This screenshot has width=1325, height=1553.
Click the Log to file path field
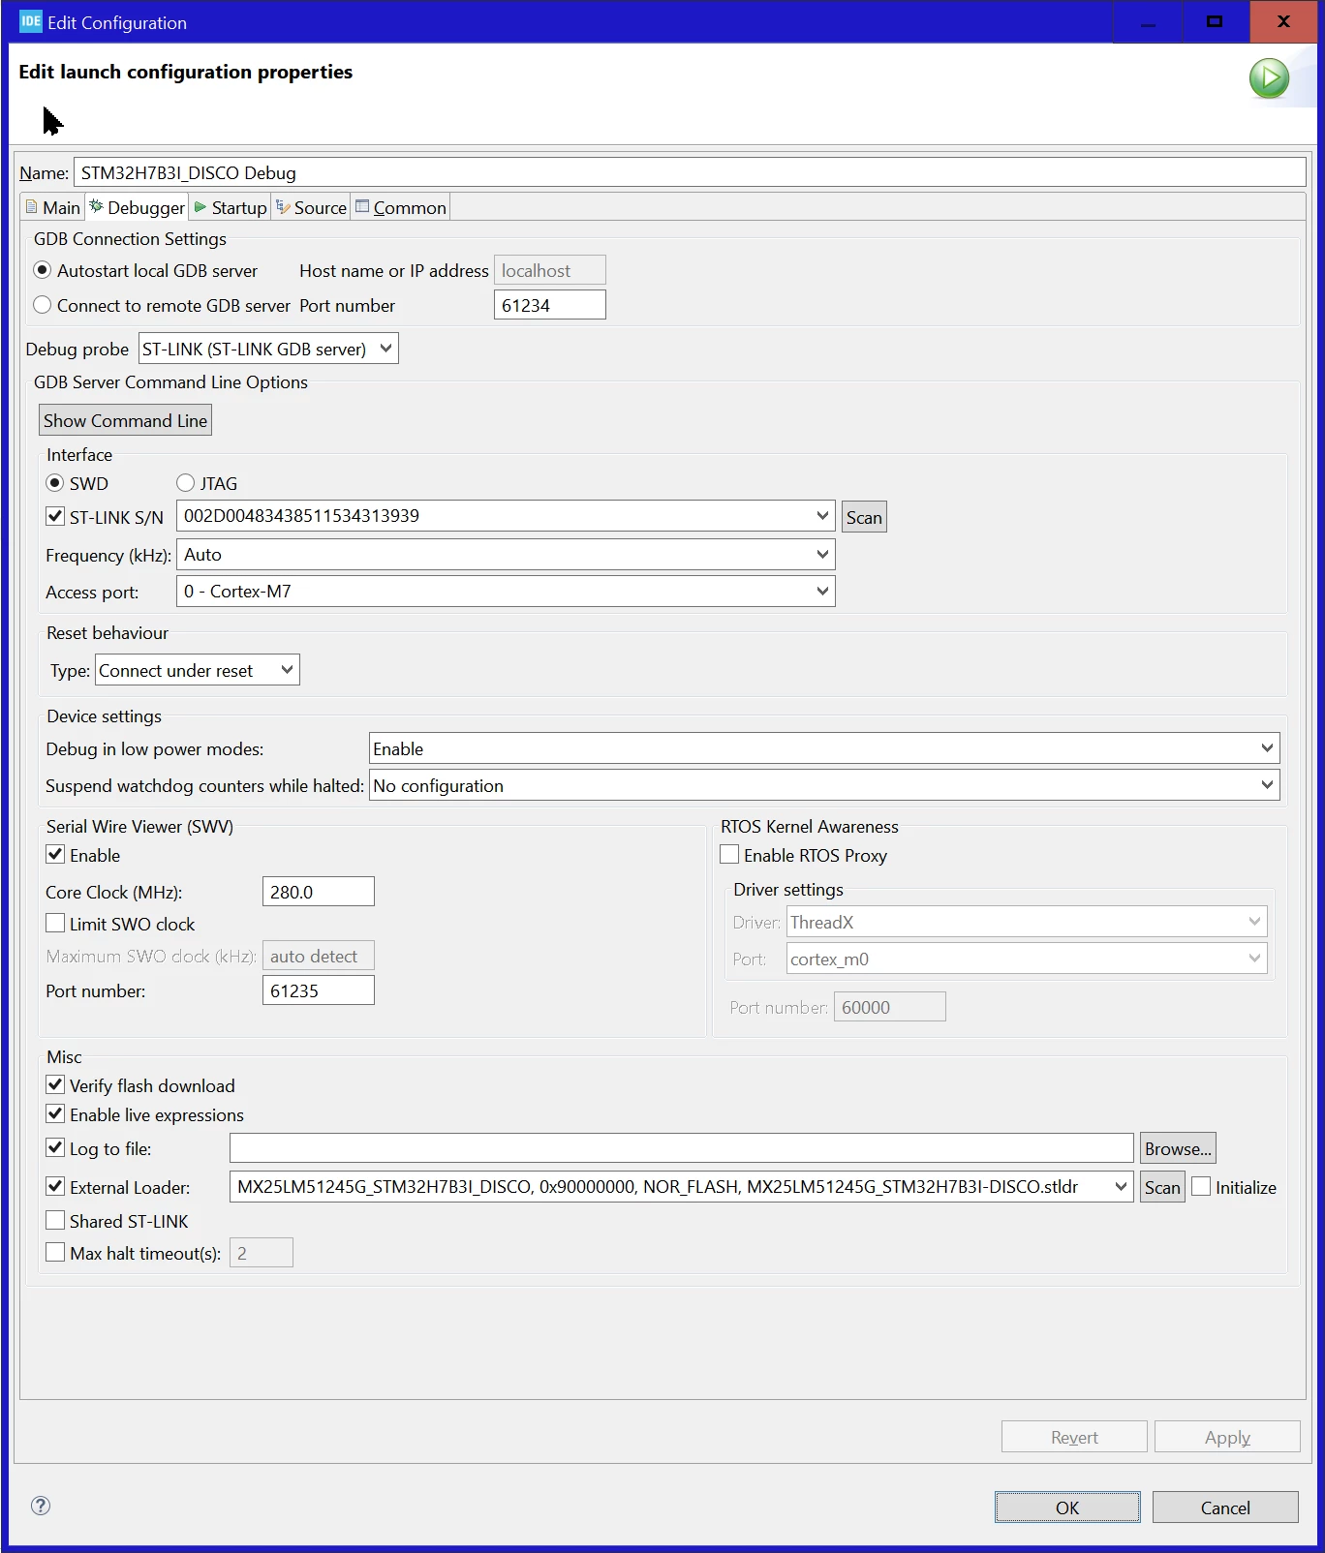tap(682, 1148)
